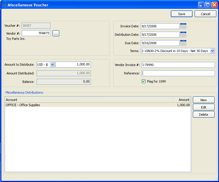
Task: Open the Invoice Date calendar picker
Action: click(183, 26)
